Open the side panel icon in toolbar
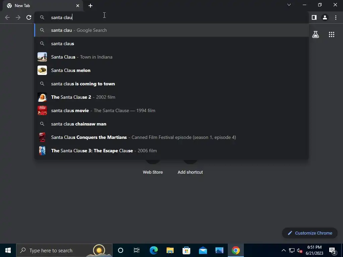The width and height of the screenshot is (343, 257). (x=314, y=17)
